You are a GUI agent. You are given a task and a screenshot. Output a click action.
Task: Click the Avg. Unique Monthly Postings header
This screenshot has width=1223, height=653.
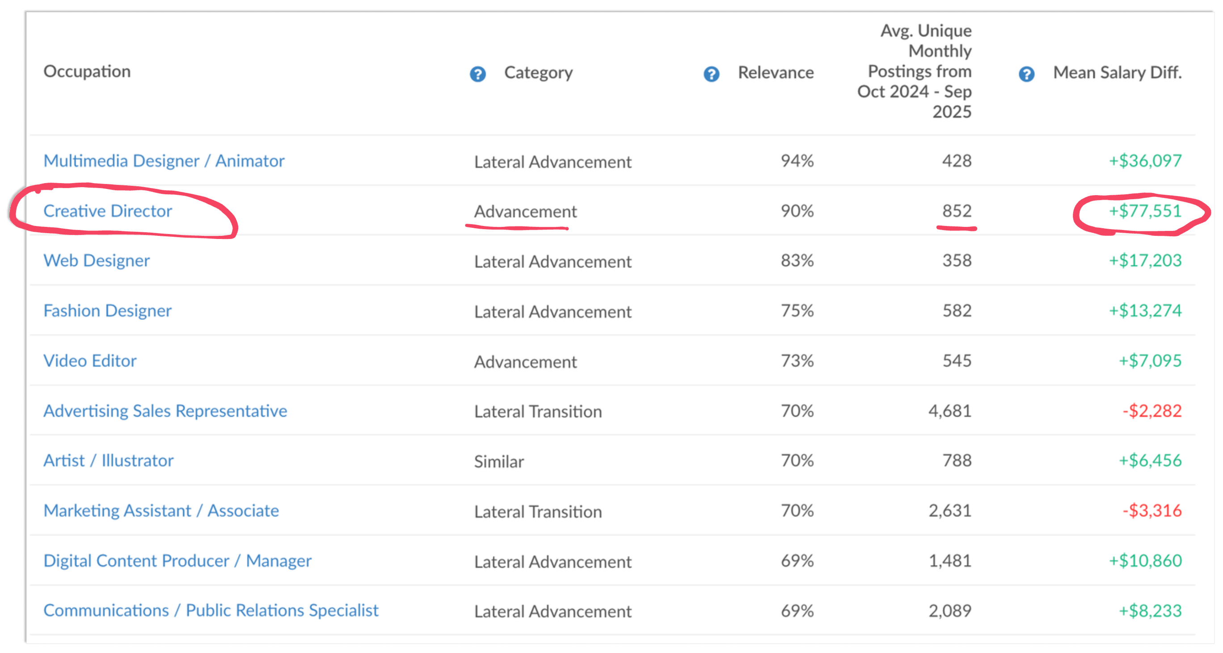tap(915, 71)
